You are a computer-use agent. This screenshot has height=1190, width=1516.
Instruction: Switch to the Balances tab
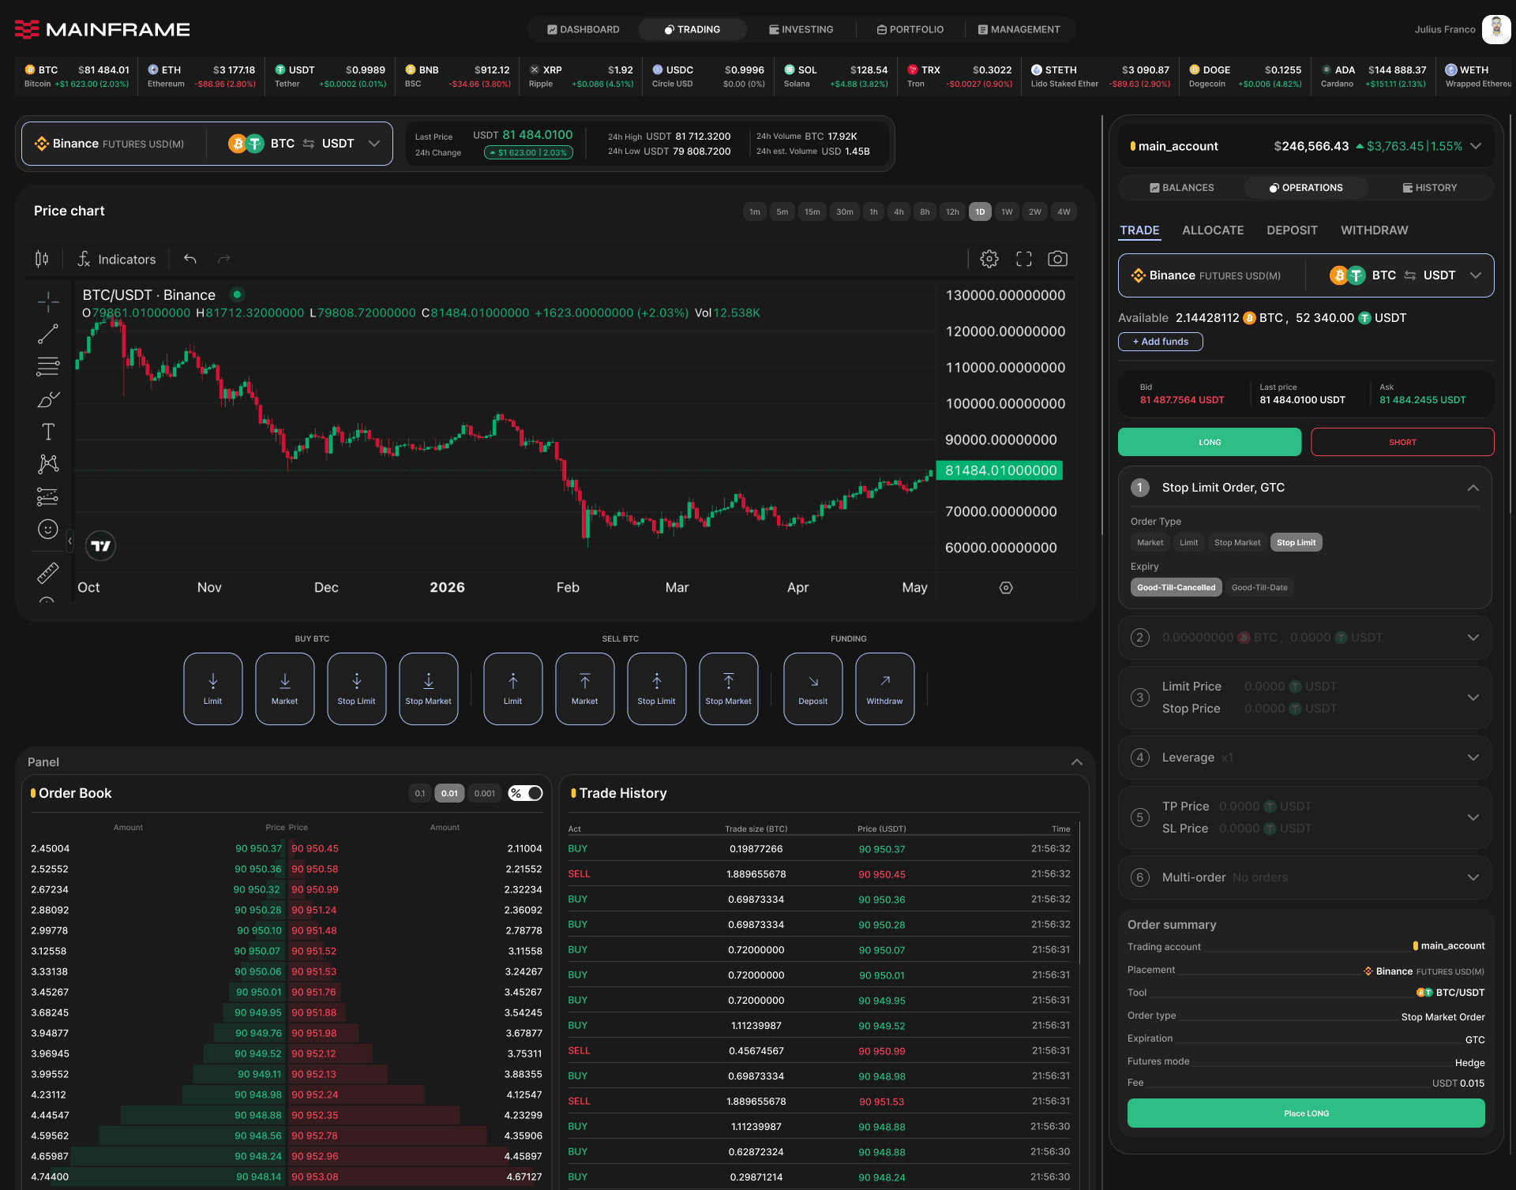coord(1182,188)
